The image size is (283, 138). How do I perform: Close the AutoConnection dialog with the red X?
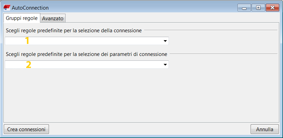click(272, 8)
